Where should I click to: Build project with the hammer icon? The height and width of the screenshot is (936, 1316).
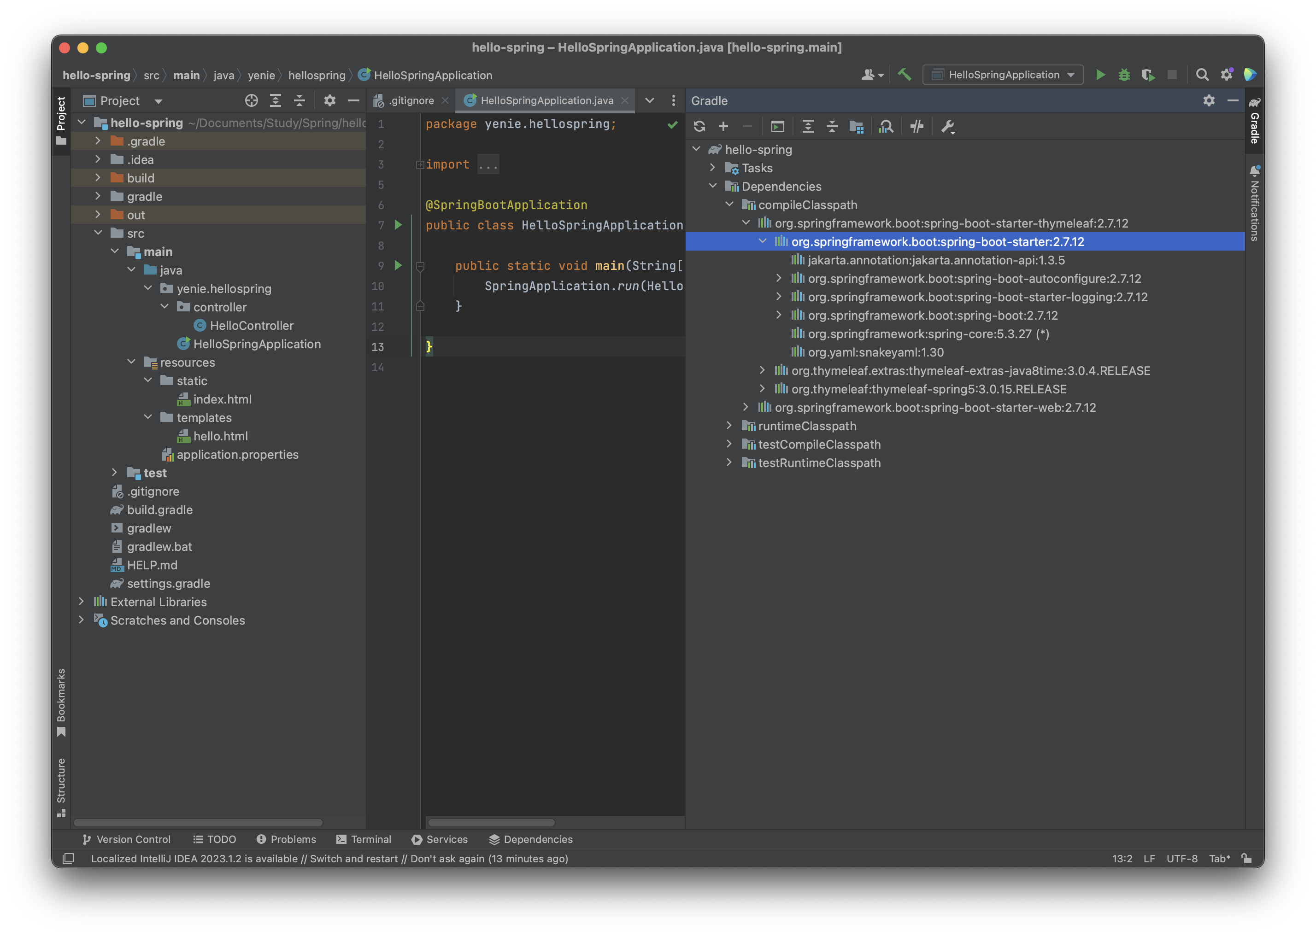905,75
